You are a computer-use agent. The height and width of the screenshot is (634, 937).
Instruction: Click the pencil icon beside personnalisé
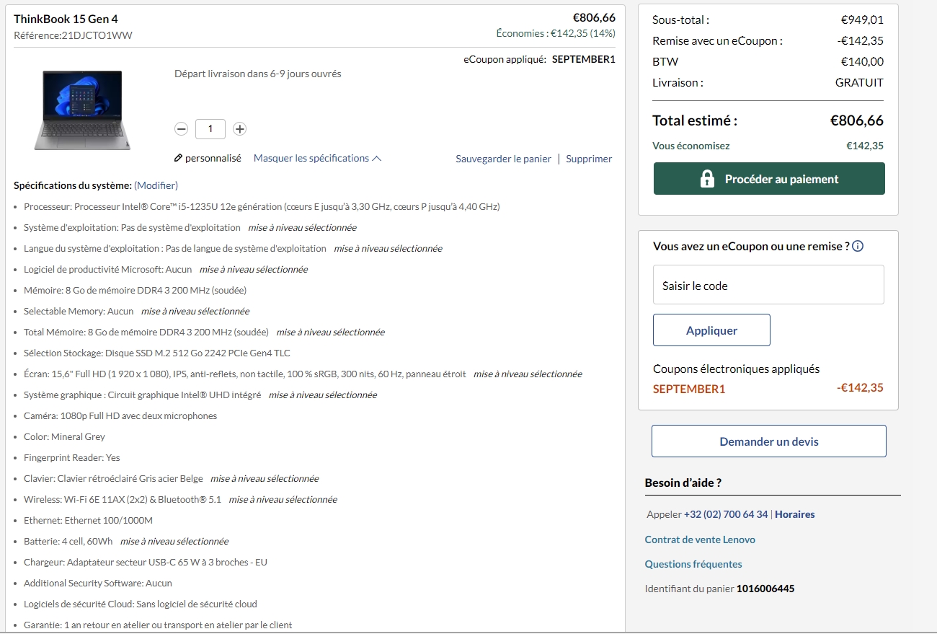coord(179,158)
